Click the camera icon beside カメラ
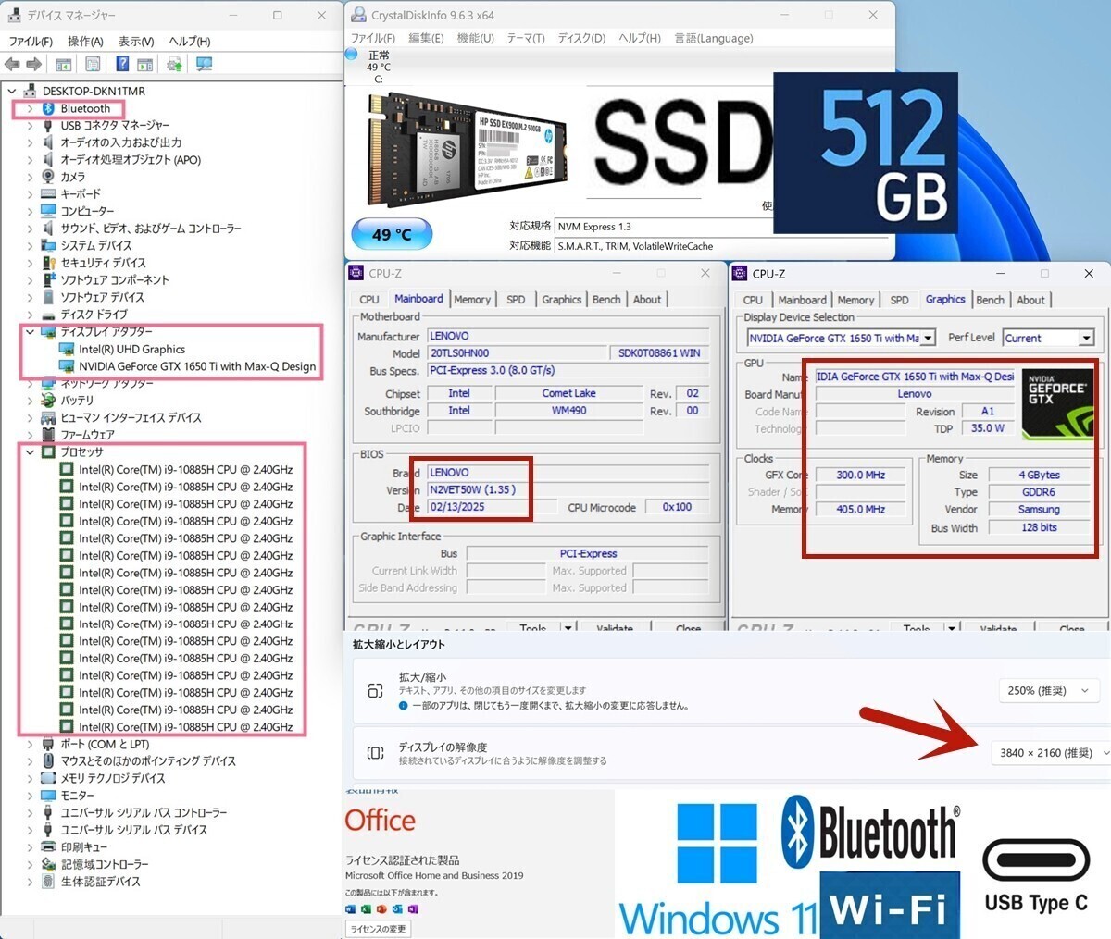1111x939 pixels. coord(49,177)
